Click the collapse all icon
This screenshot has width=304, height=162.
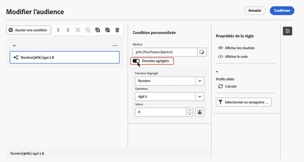(x=107, y=30)
